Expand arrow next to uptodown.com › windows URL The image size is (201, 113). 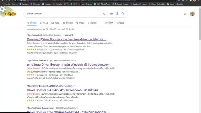pos(74,86)
